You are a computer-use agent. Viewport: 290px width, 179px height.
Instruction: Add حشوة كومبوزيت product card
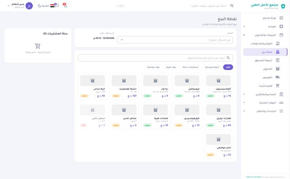(124, 86)
